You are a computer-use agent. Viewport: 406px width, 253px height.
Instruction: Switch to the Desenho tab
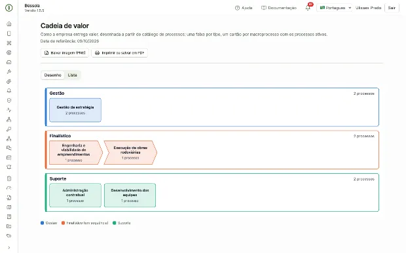coord(53,75)
